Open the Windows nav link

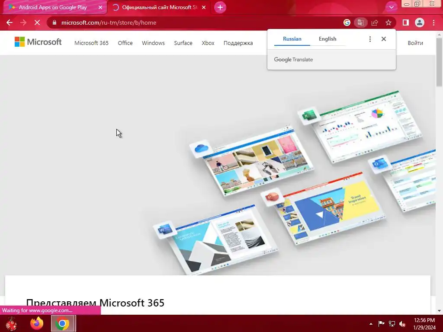click(153, 43)
